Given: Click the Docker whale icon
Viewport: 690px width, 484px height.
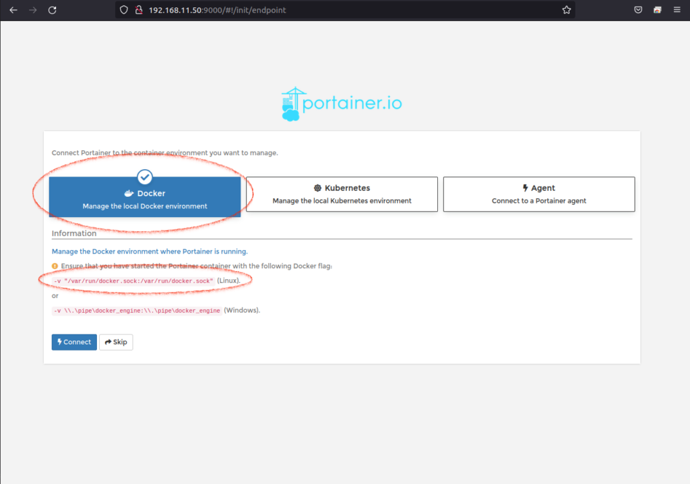Looking at the screenshot, I should tap(129, 193).
